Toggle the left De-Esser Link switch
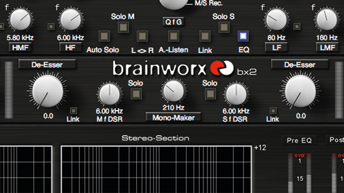This screenshot has width=344, height=193. (x=74, y=111)
